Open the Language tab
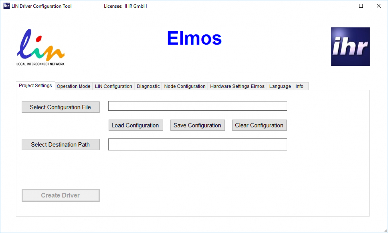Viewport: 388px width, 233px height. [280, 86]
